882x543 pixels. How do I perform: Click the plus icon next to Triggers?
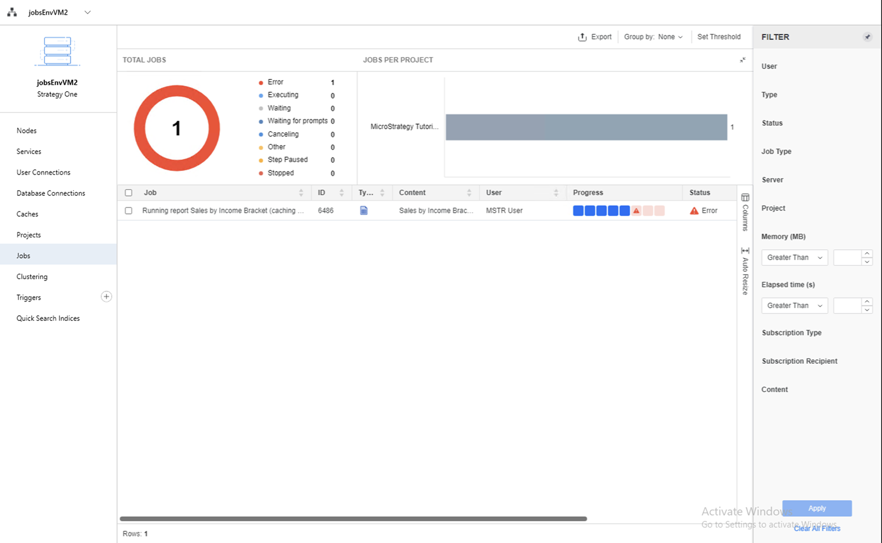coord(106,297)
